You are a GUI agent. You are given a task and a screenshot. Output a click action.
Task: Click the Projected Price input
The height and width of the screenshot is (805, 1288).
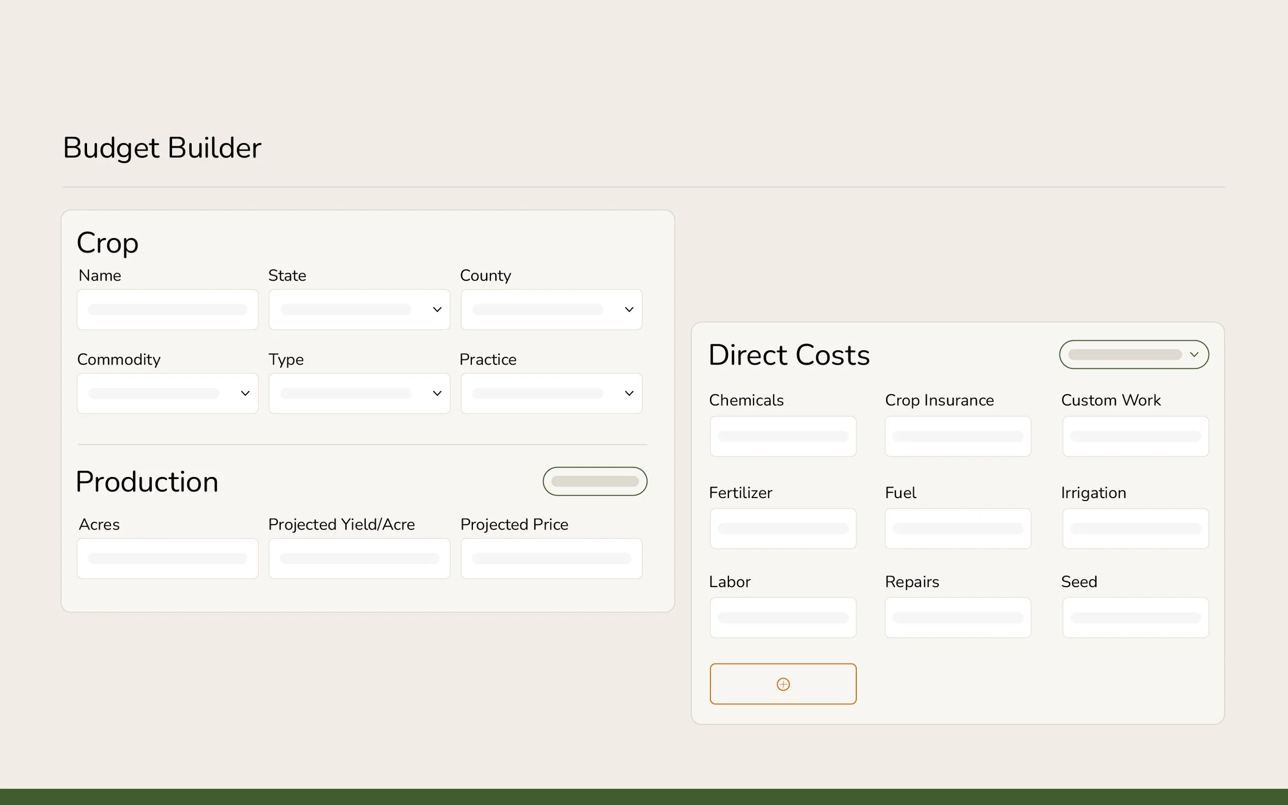coord(551,558)
